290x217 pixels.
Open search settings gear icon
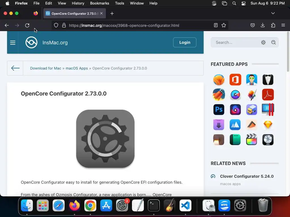263,42
